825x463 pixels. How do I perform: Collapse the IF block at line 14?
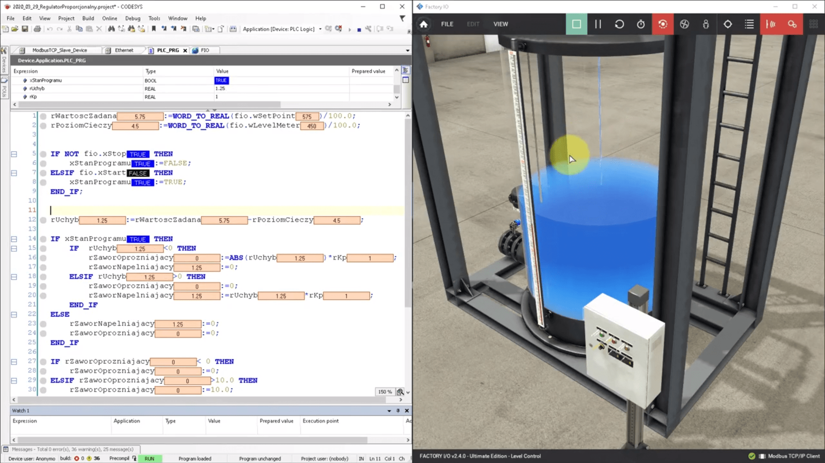(x=14, y=239)
